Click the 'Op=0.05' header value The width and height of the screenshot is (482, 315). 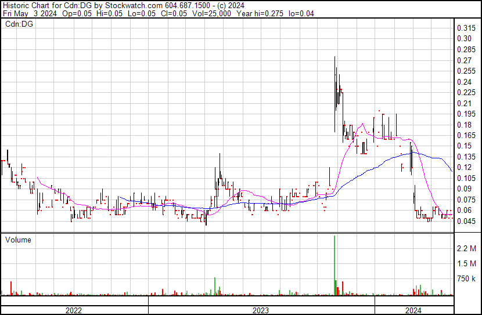click(x=77, y=13)
